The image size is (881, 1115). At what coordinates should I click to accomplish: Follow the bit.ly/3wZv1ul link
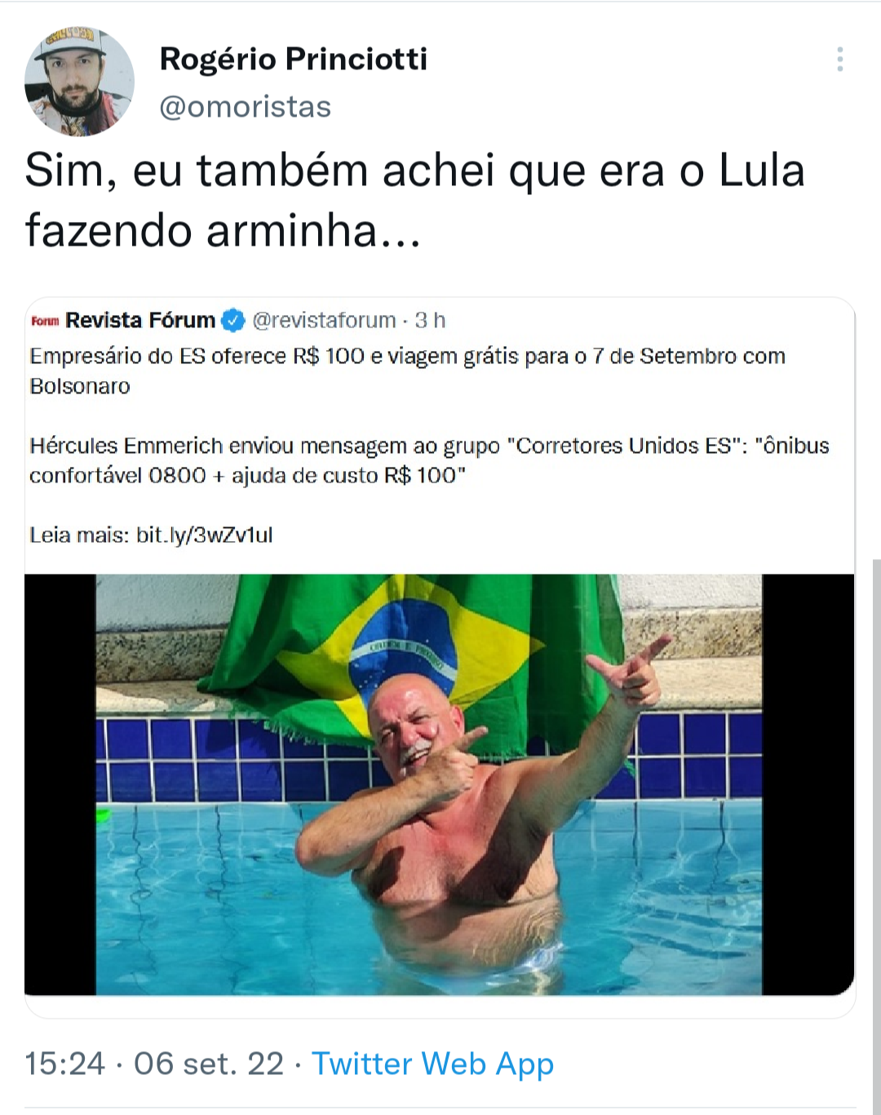(205, 535)
